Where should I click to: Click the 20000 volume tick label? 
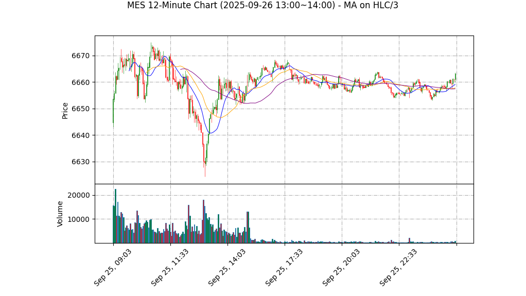(x=79, y=195)
